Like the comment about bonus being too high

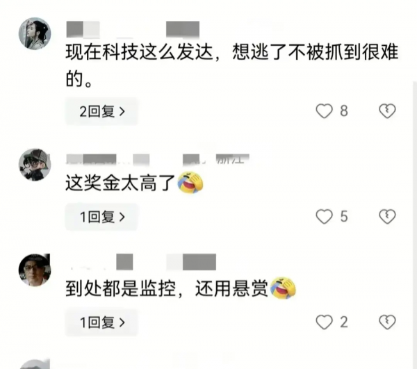tap(324, 216)
